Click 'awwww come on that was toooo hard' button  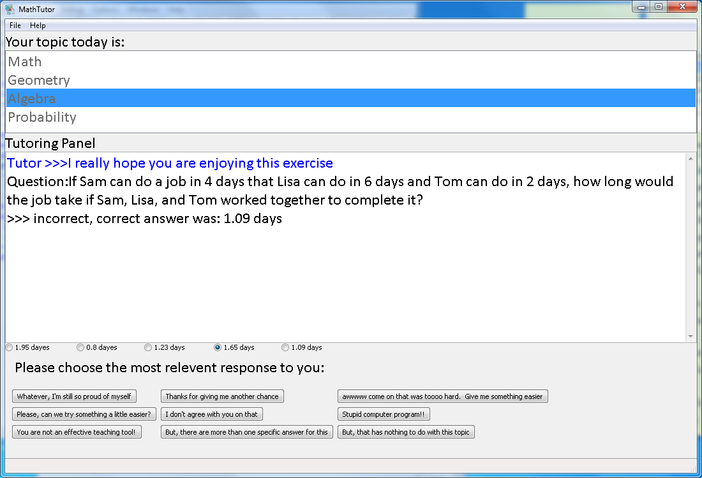pos(443,396)
